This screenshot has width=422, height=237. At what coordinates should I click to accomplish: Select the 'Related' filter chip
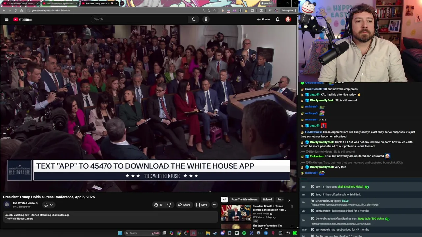[x=267, y=199]
